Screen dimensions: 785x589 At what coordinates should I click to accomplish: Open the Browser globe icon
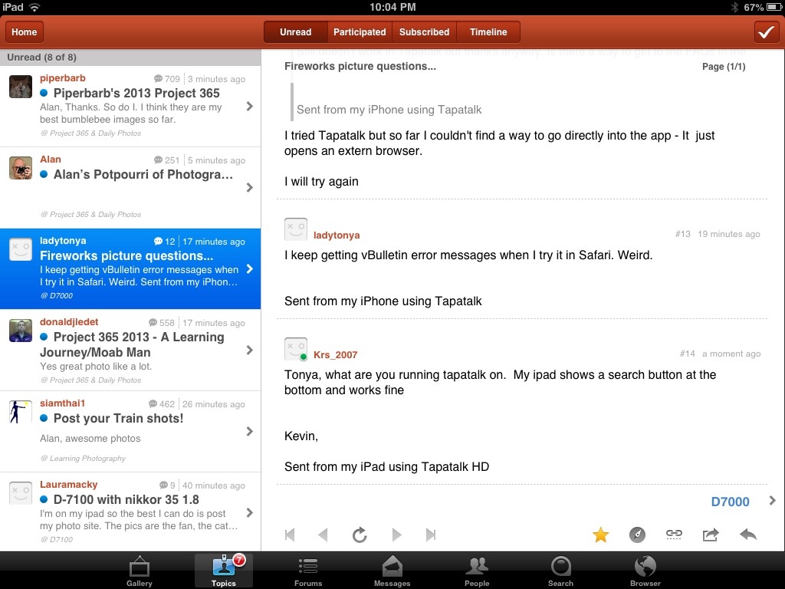(645, 571)
